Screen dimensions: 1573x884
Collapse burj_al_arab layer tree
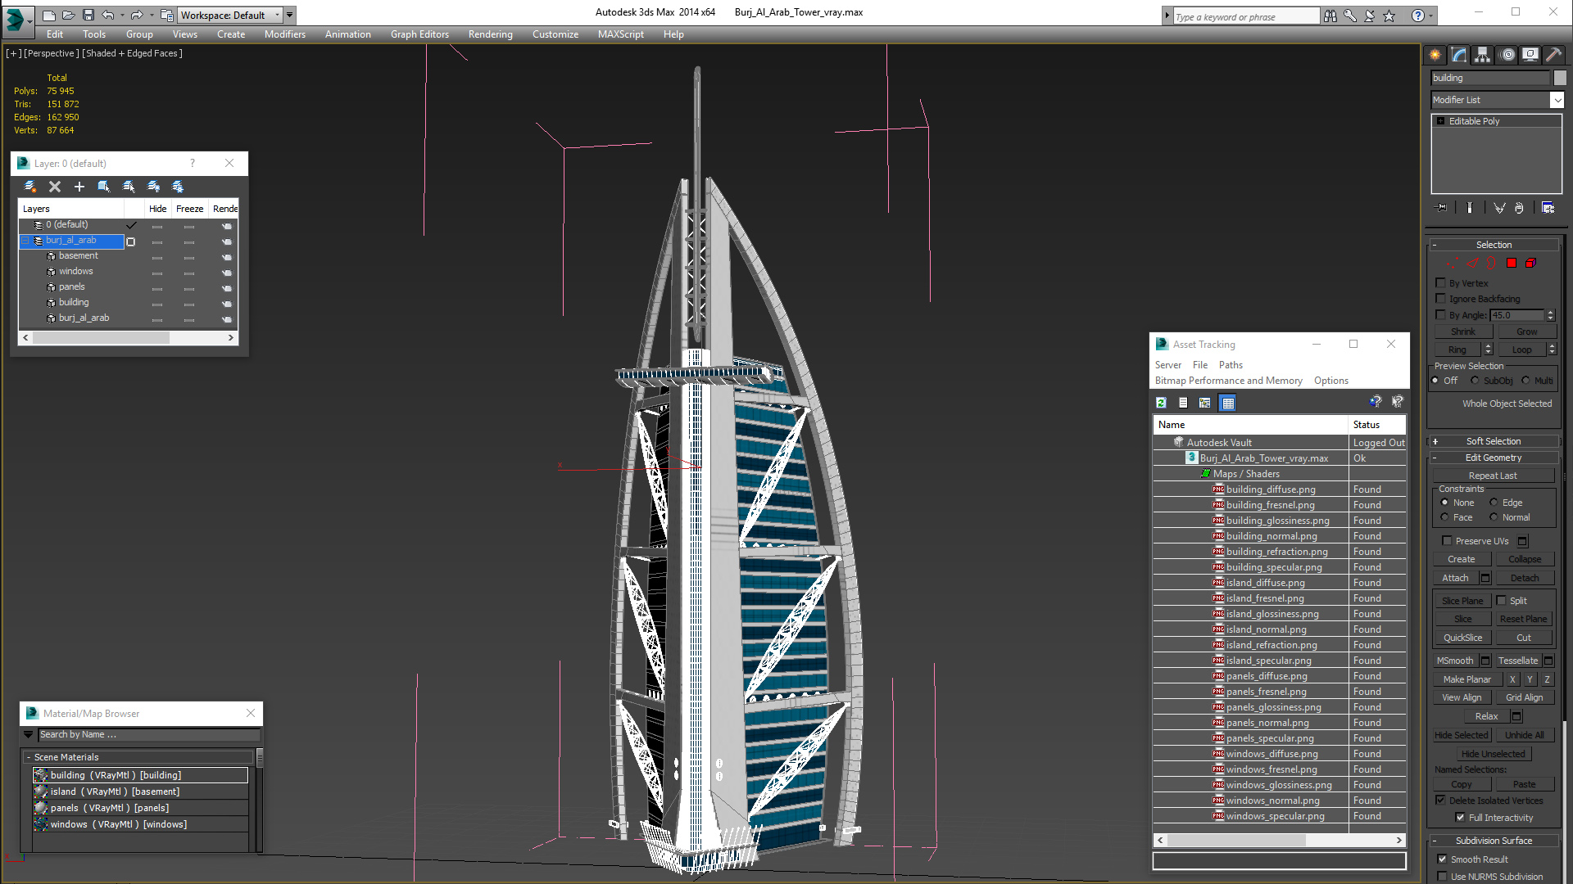[25, 241]
